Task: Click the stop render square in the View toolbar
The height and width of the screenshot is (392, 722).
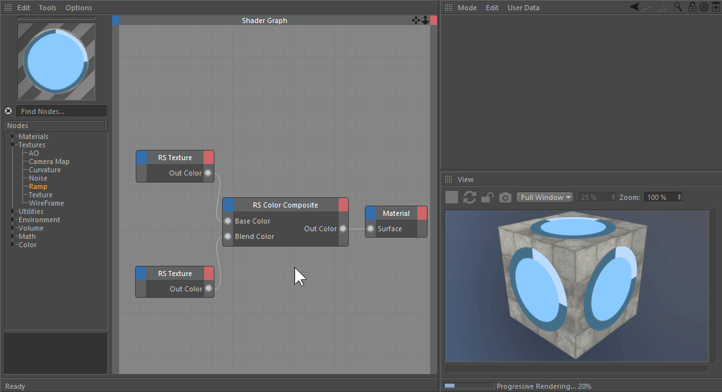Action: click(452, 197)
